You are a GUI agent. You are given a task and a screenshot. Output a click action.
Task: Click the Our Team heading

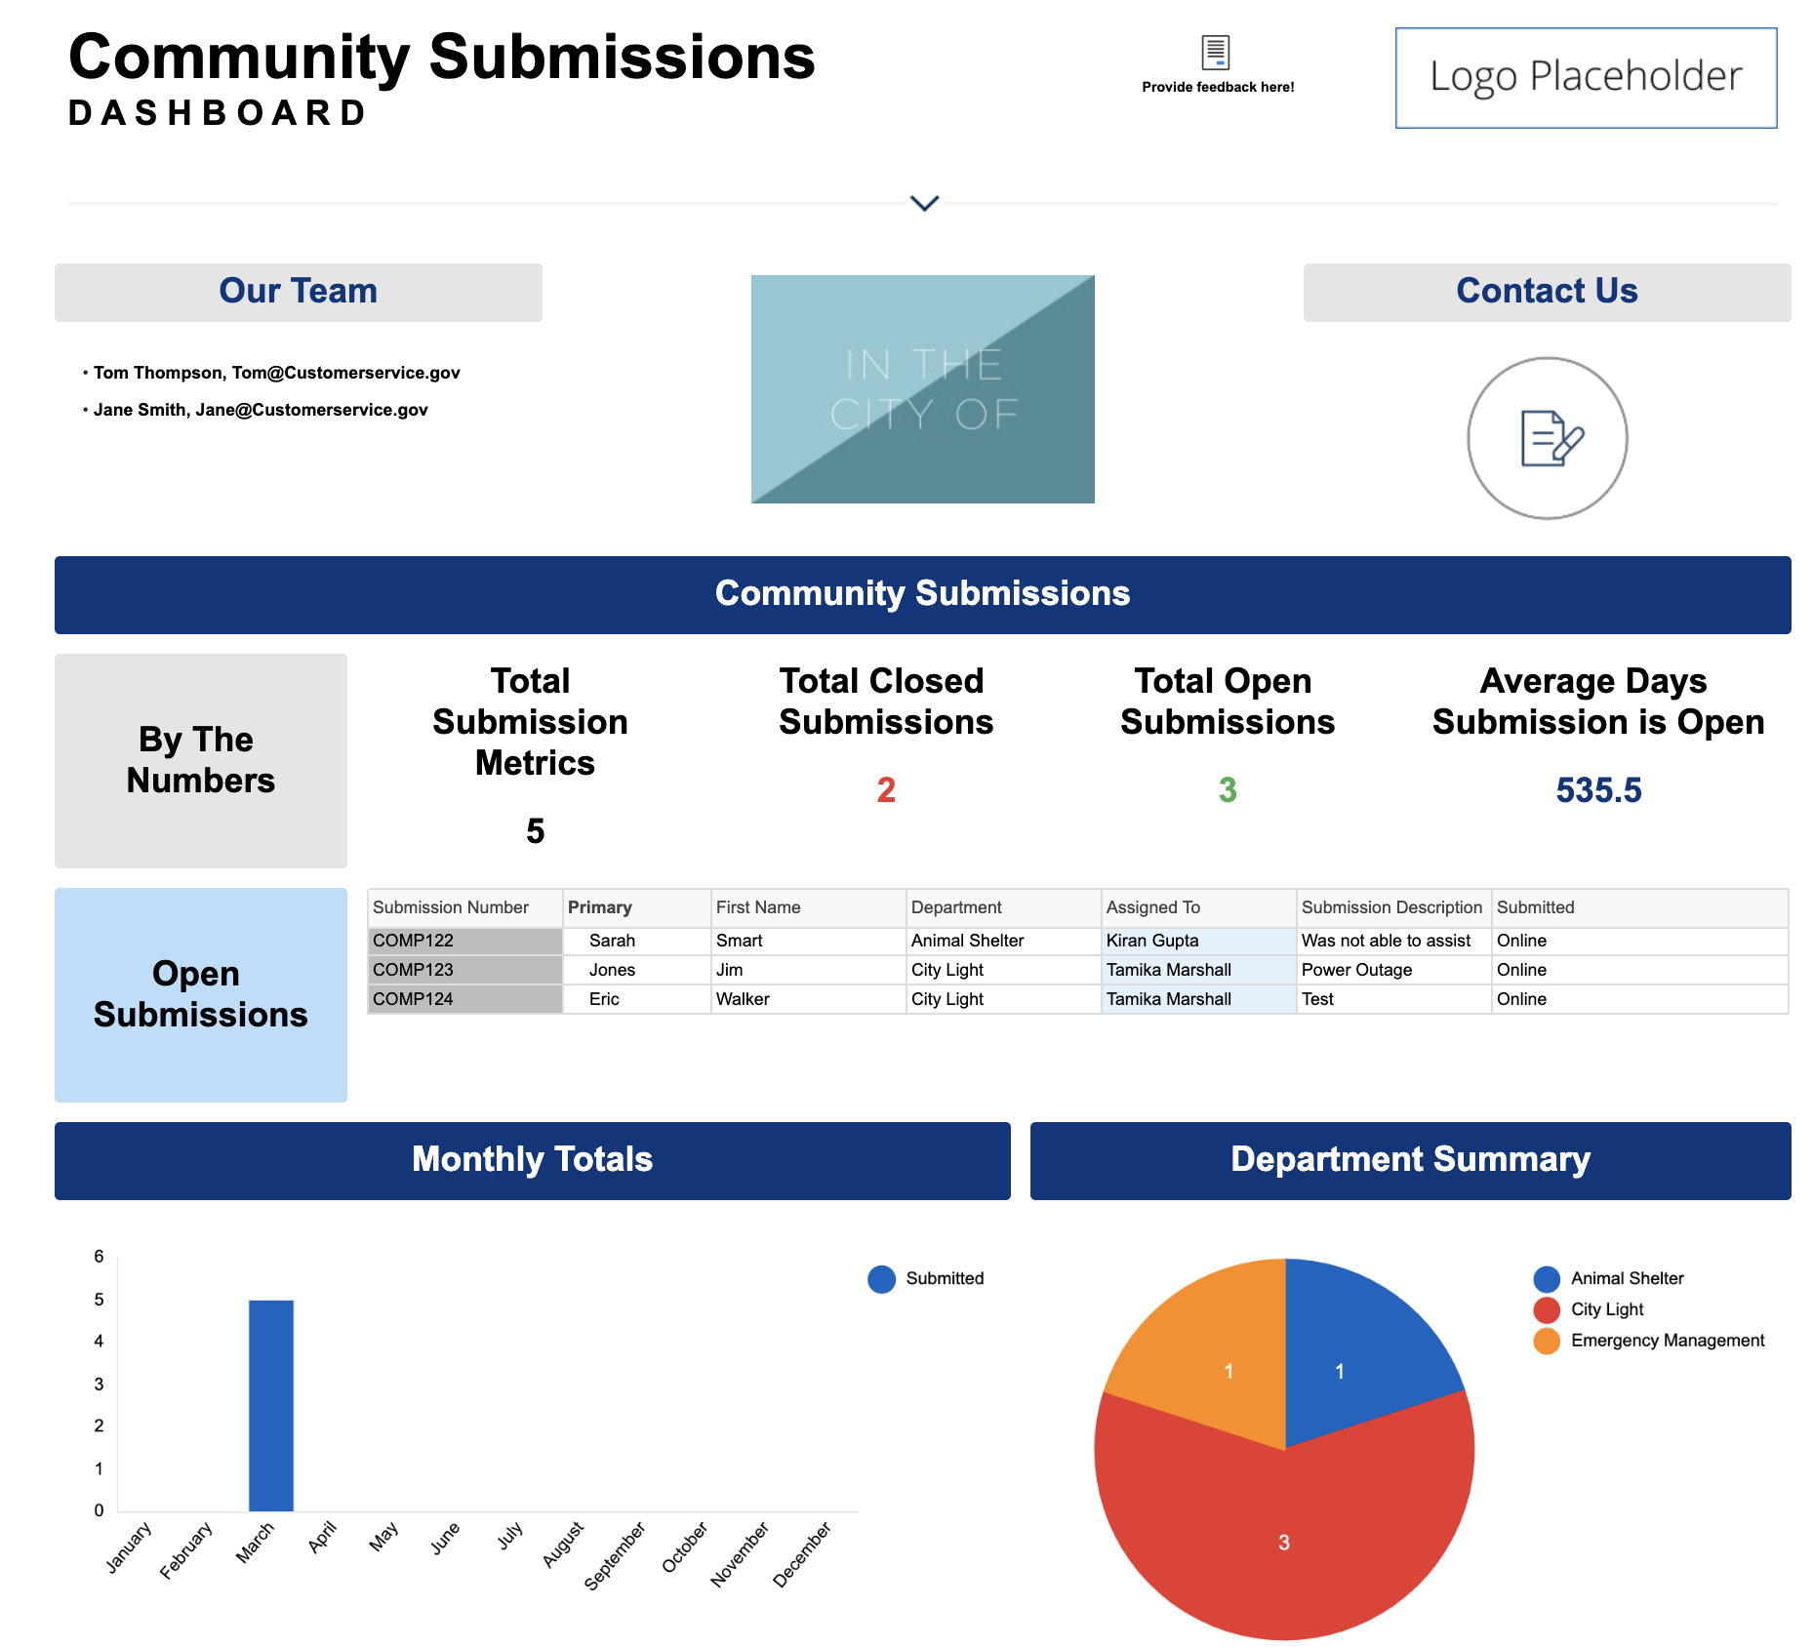tap(298, 290)
